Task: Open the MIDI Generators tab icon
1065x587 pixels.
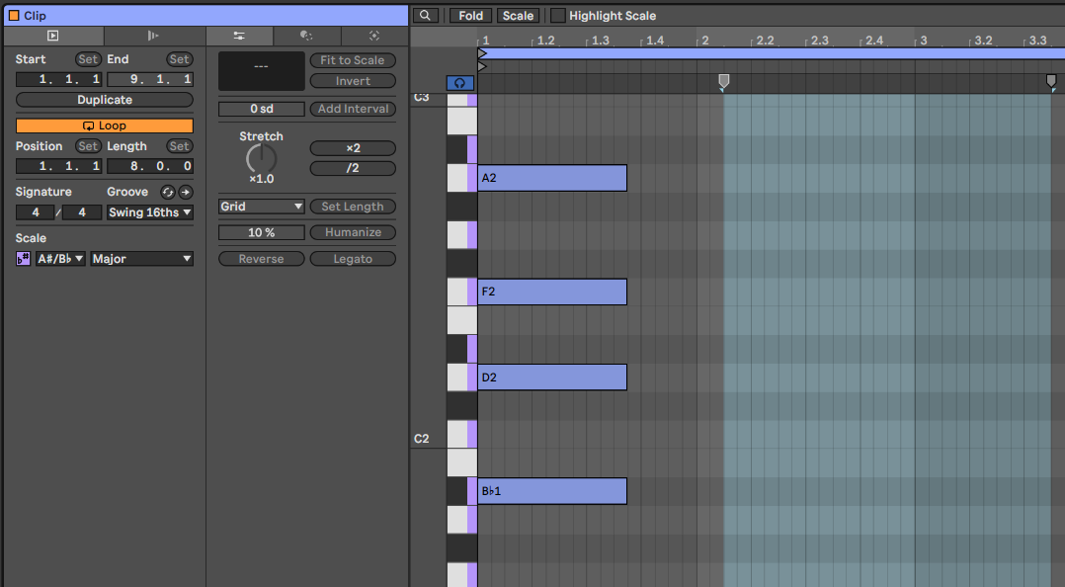Action: pyautogui.click(x=374, y=36)
